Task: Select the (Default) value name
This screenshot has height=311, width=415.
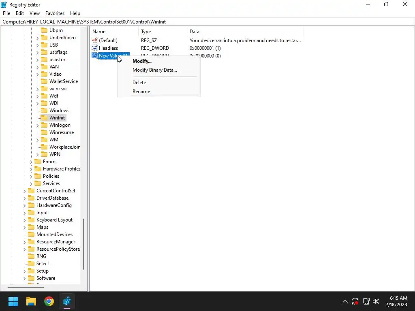Action: point(108,40)
